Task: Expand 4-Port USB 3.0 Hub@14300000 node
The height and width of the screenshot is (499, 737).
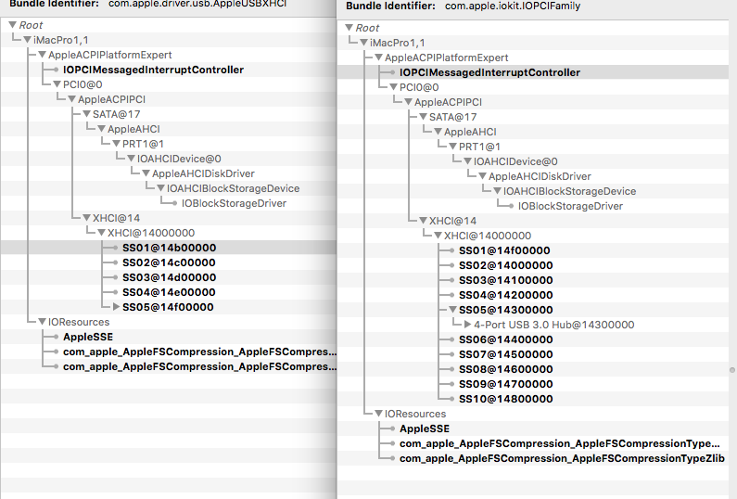Action: tap(467, 325)
